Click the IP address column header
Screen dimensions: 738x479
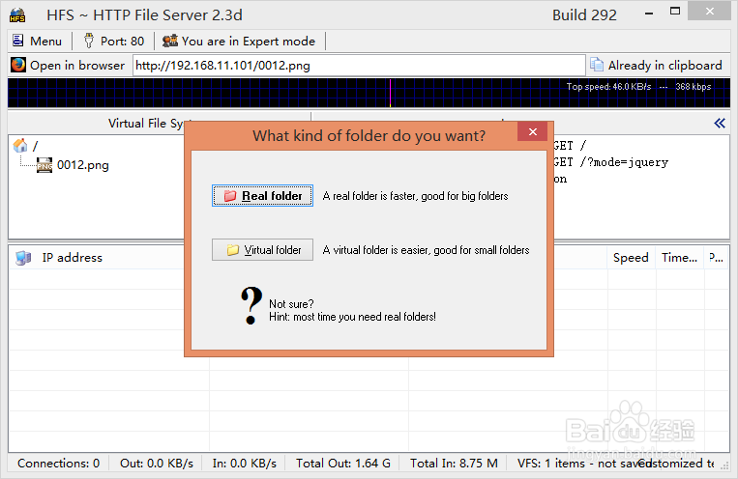(72, 258)
